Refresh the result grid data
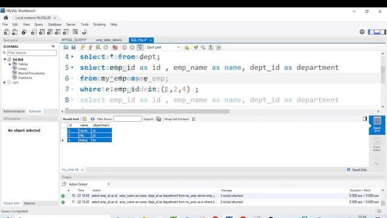This screenshot has width=387, height=218. coord(93,119)
